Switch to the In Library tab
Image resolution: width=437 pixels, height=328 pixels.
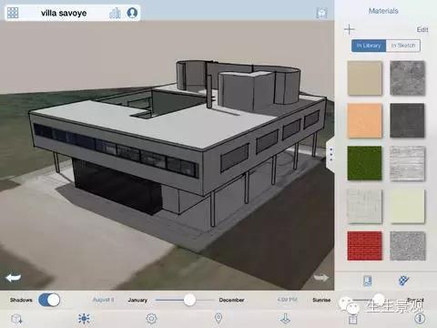point(369,46)
